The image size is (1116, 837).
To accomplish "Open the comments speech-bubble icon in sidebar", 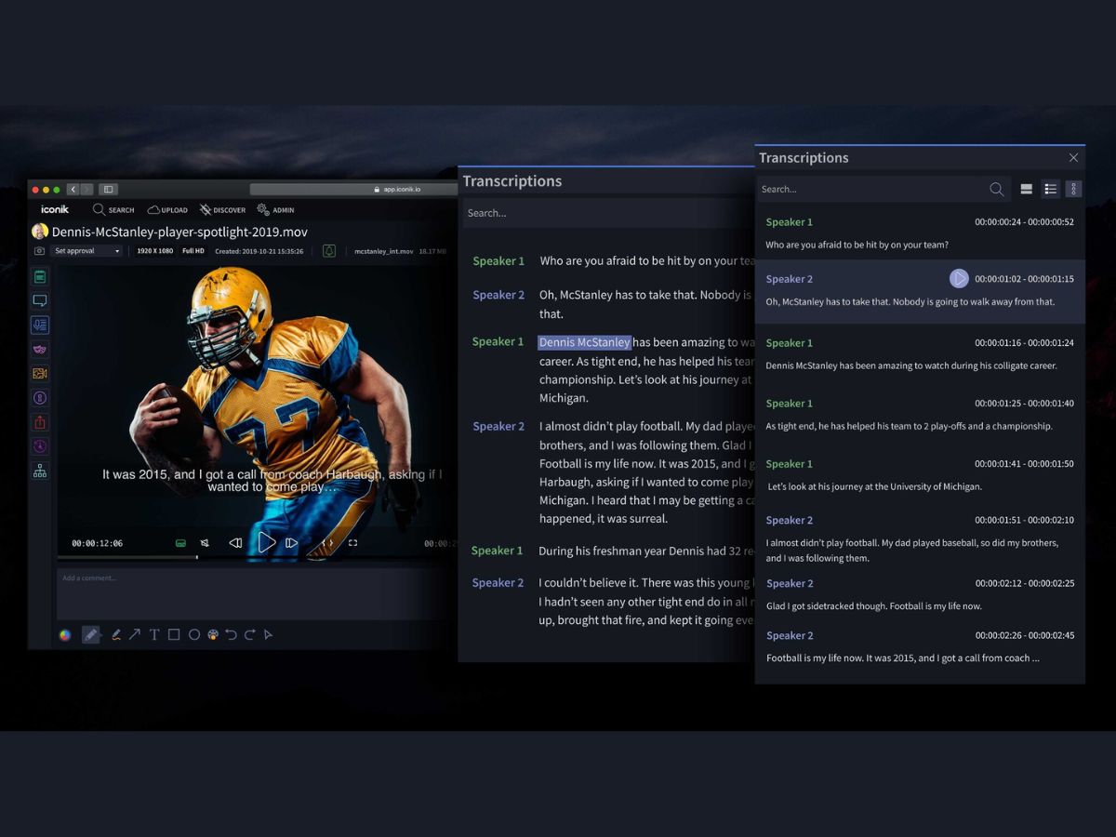I will coord(40,300).
